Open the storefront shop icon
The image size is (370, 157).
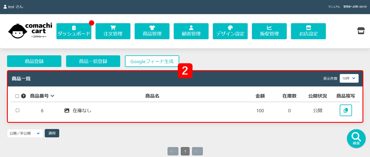coord(361,31)
